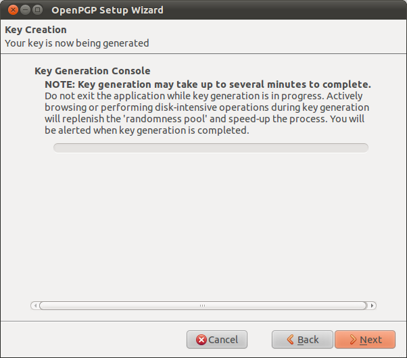The image size is (407, 358).
Task: Click the Key Creation heading
Action: 36,30
